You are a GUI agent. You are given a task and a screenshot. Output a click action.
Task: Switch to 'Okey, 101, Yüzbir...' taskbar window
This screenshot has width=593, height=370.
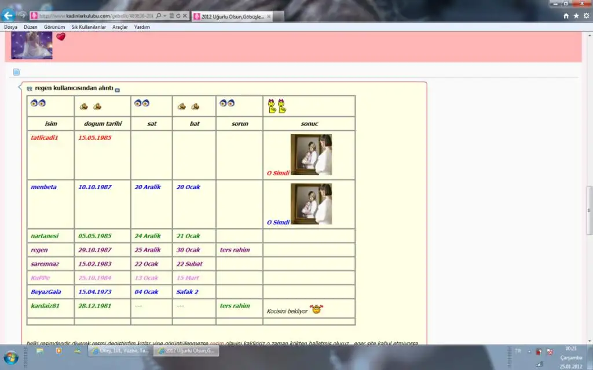pos(120,351)
